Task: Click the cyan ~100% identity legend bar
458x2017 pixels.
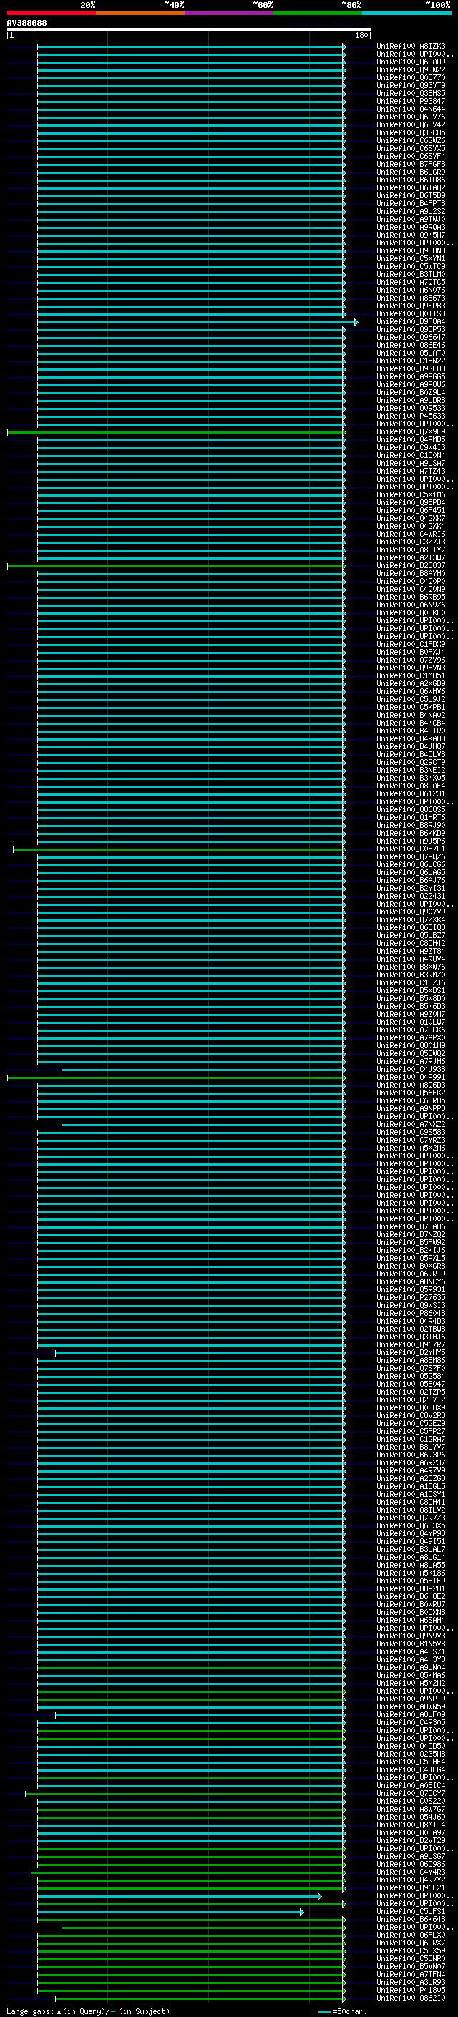Action: pyautogui.click(x=406, y=13)
